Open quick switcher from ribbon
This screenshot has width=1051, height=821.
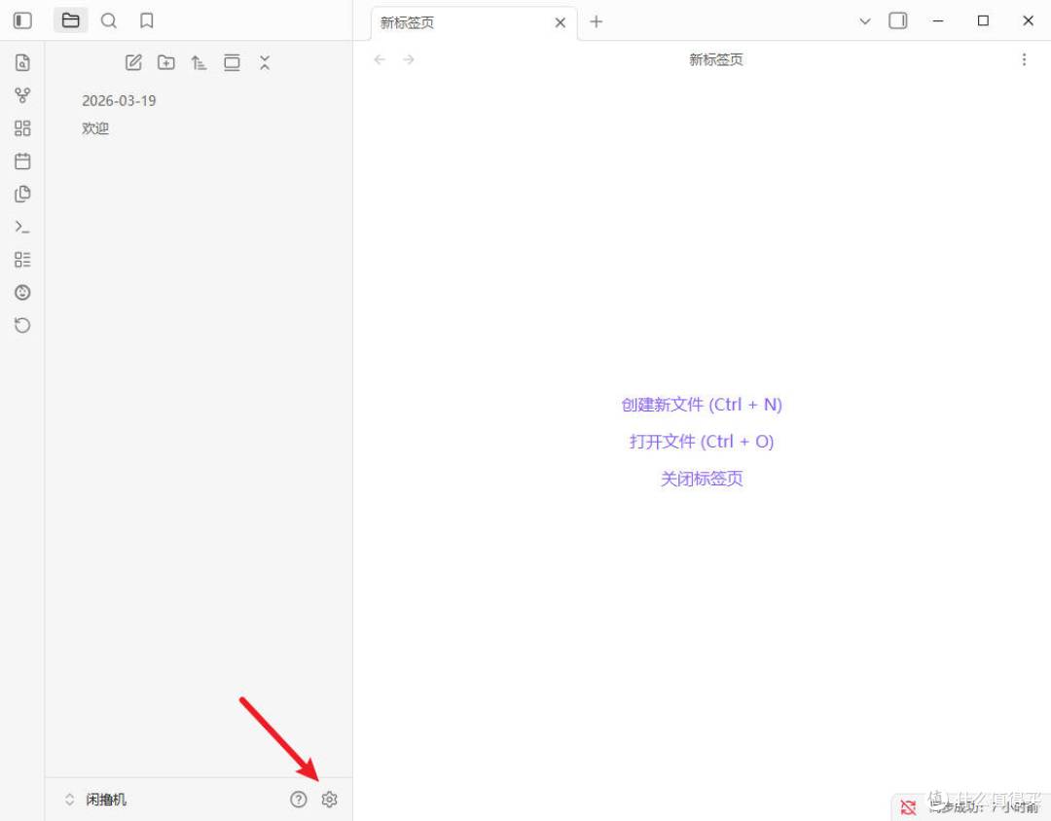point(22,62)
